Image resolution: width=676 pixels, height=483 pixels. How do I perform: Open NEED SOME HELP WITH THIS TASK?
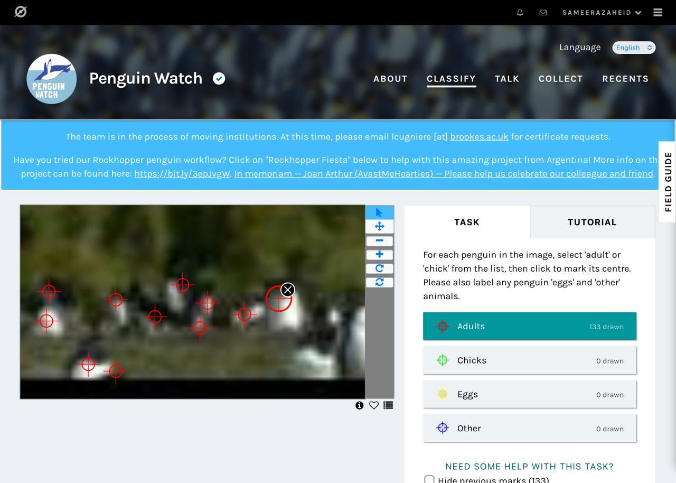[529, 466]
